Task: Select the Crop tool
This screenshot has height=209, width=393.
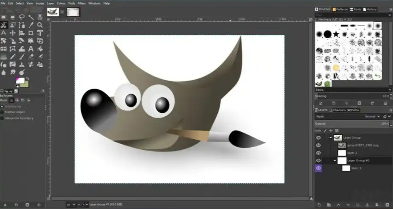Action: [31, 33]
